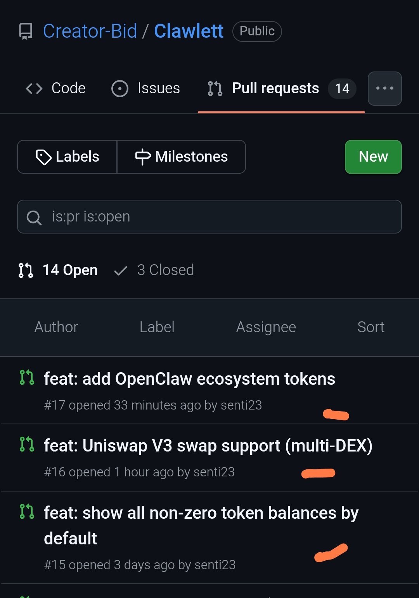The height and width of the screenshot is (598, 419).
Task: Switch to the 3 Closed pull requests
Action: click(x=165, y=270)
